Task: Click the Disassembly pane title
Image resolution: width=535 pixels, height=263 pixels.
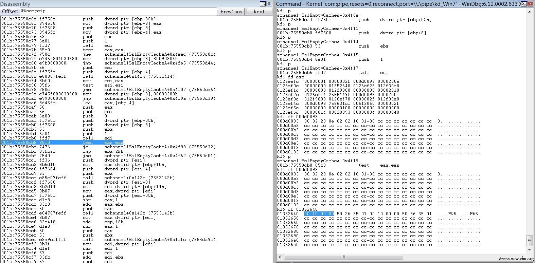Action: [15, 4]
